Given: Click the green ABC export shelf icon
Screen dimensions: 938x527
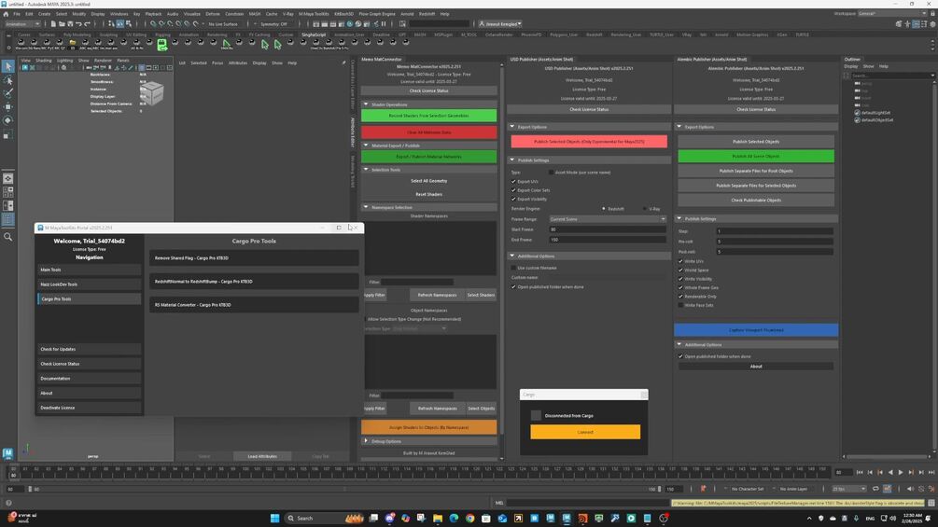Looking at the screenshot, I should (x=162, y=44).
